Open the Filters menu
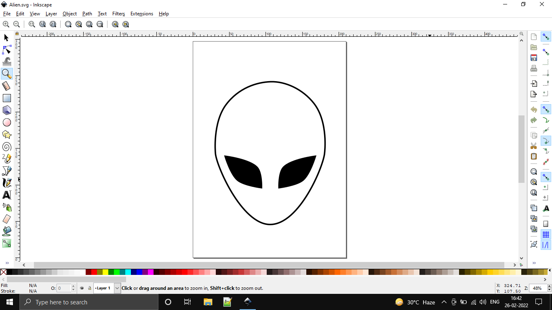 click(x=118, y=13)
